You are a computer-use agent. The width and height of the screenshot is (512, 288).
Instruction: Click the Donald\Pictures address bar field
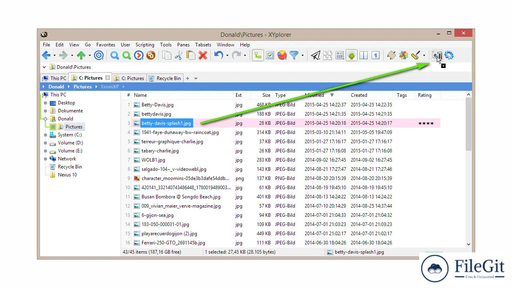[256, 67]
